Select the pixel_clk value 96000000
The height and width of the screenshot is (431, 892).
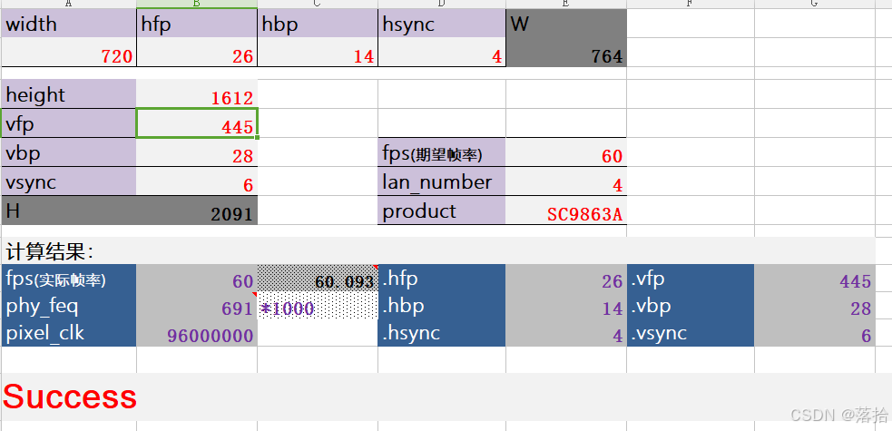(x=197, y=333)
